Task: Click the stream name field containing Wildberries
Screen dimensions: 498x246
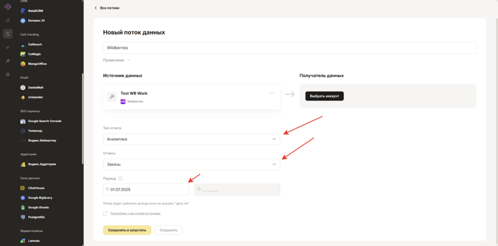Action: tap(290, 48)
